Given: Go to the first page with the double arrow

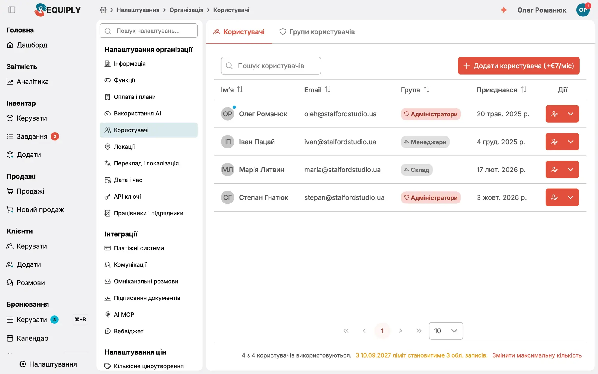Looking at the screenshot, I should [x=346, y=331].
